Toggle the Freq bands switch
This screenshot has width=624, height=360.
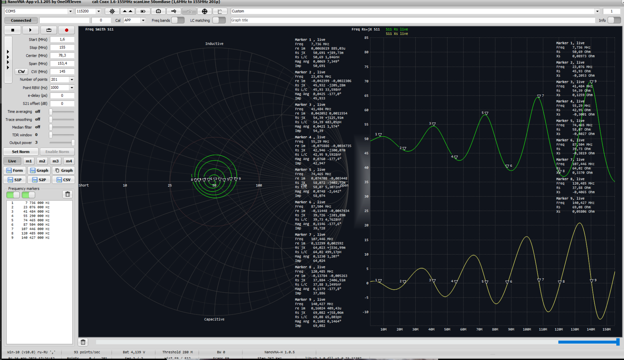178,20
